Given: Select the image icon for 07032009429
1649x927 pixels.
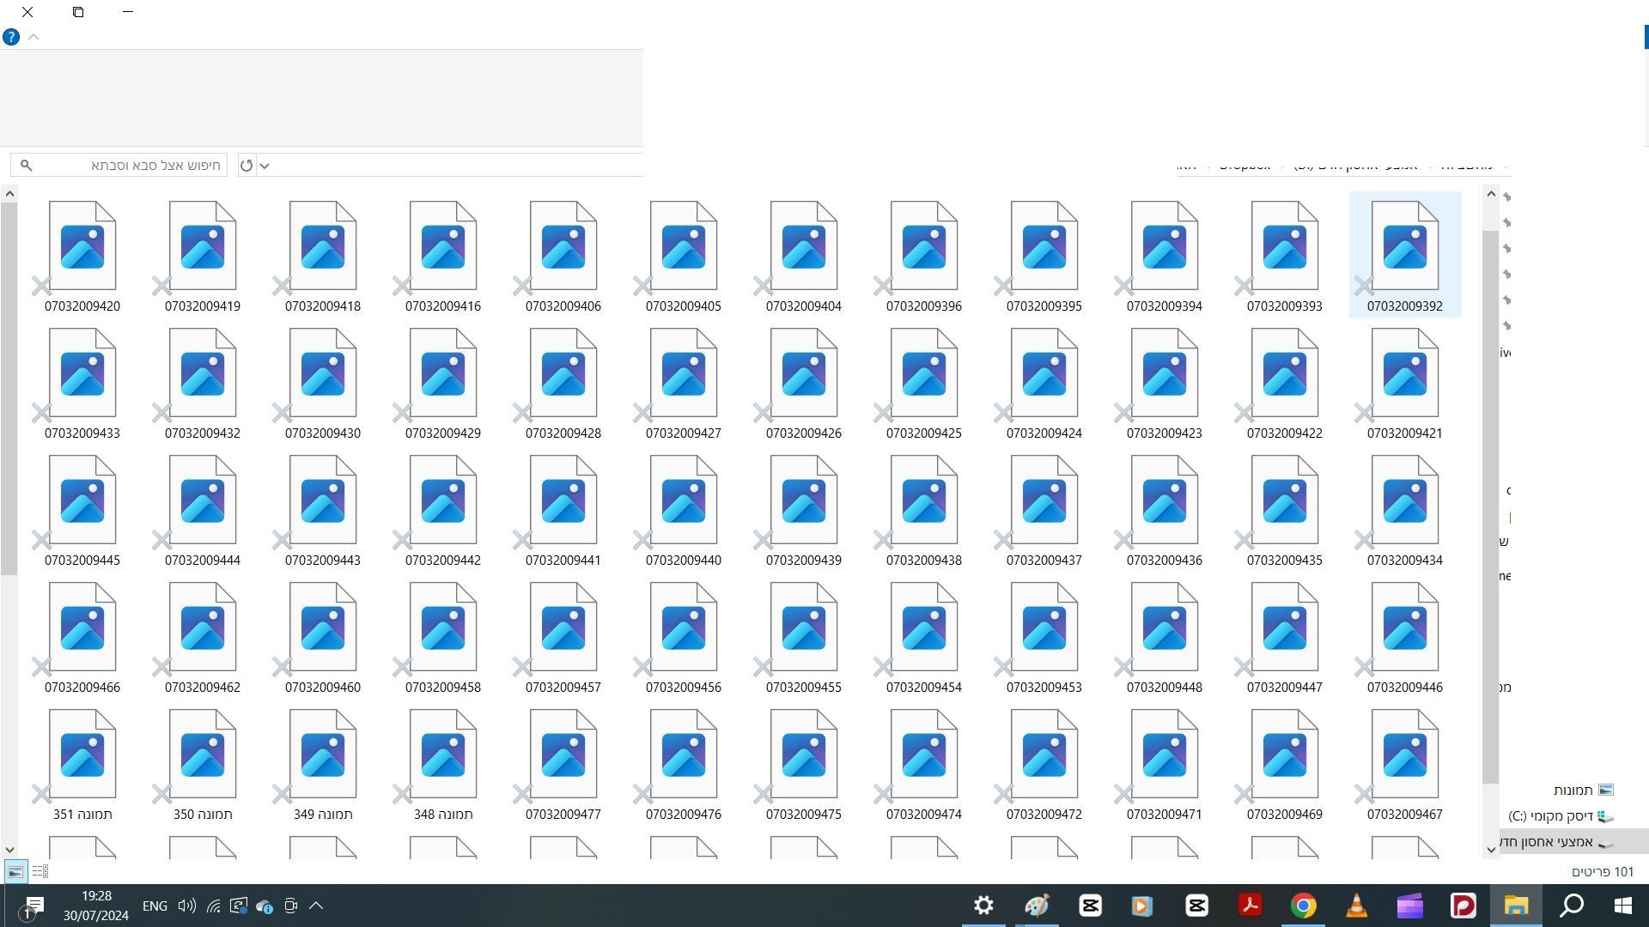Looking at the screenshot, I should click(x=443, y=373).
